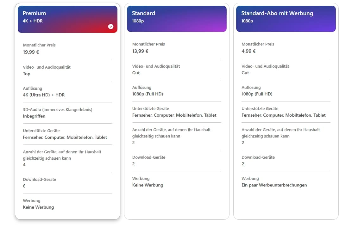
Task: Click the ad-supported plan price 4,99 €
Action: pyautogui.click(x=248, y=51)
